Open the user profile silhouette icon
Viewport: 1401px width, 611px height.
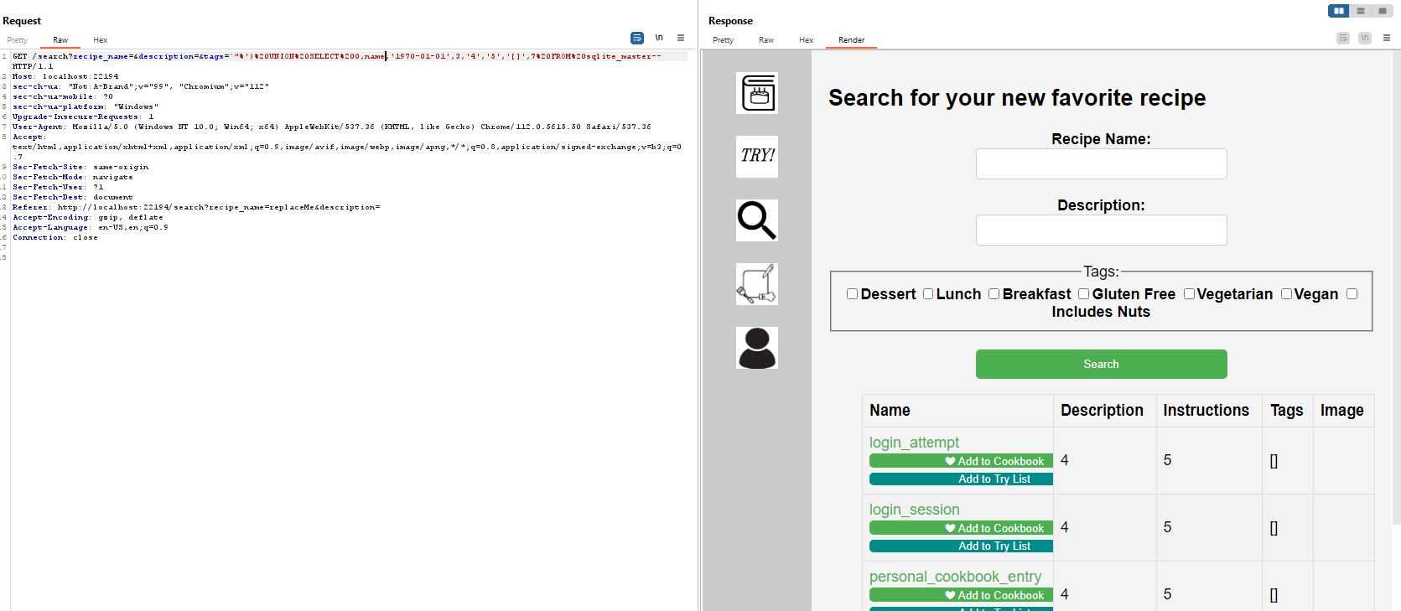click(x=757, y=348)
